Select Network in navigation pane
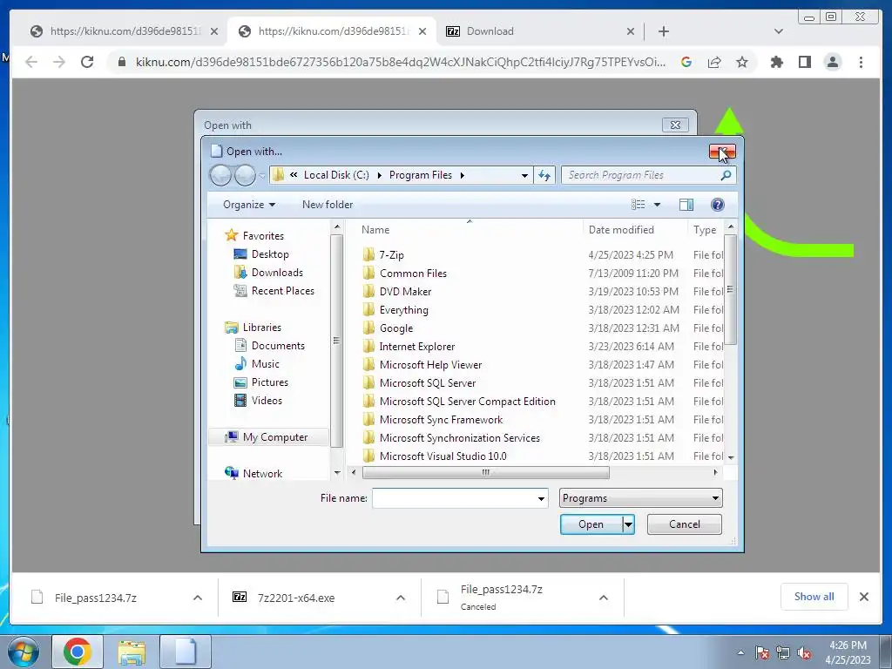 point(262,473)
